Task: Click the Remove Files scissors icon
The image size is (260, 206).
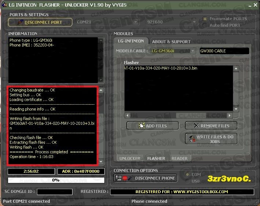Action: click(196, 126)
